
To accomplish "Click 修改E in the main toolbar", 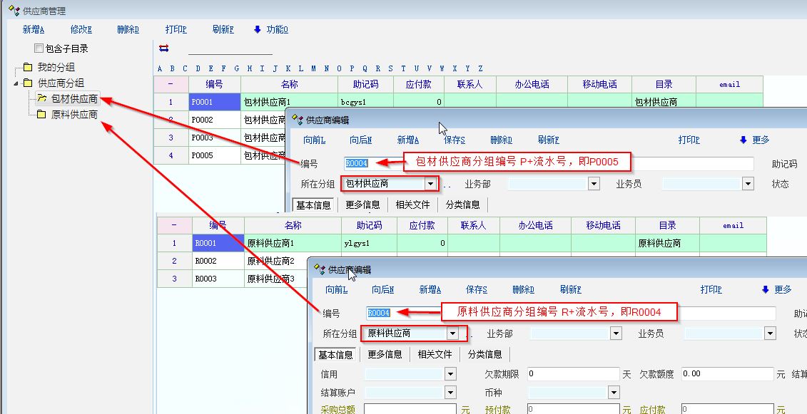I will (x=81, y=29).
